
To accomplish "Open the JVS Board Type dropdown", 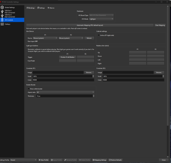I will click(101, 15).
